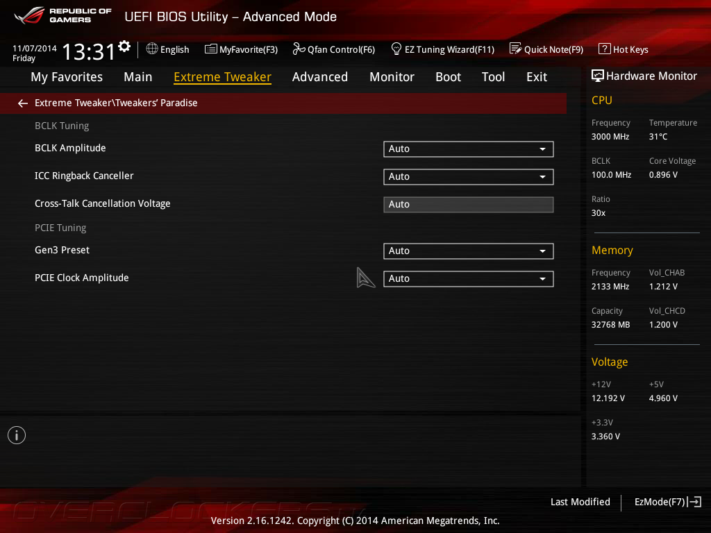
Task: Click the EzMode exit arrow icon
Action: 694,502
